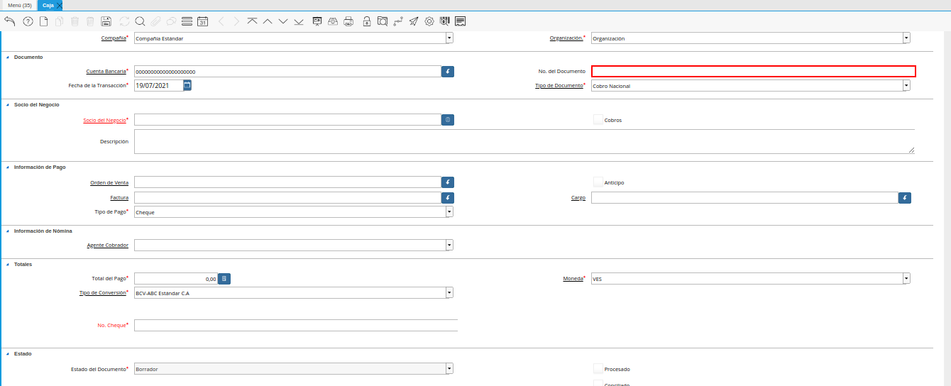Screen dimensions: 951x386
Task: Go to the last record arrow icon
Action: tap(299, 21)
